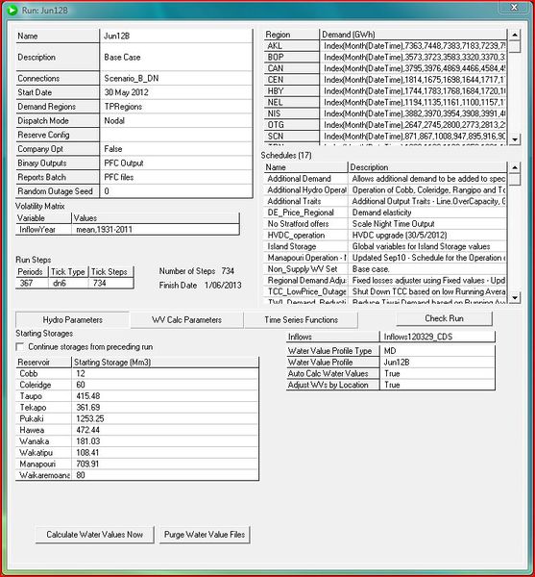Select Dispatch Mode value Nodal

176,121
